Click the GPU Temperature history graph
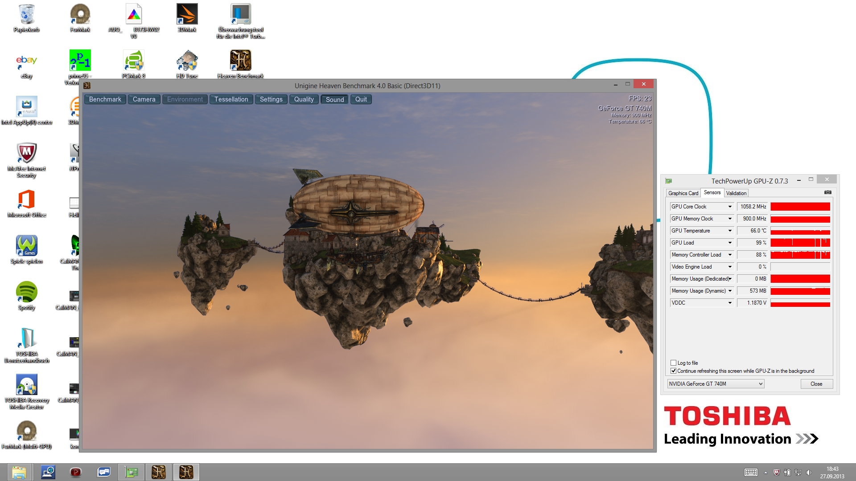This screenshot has height=481, width=856. pyautogui.click(x=800, y=231)
